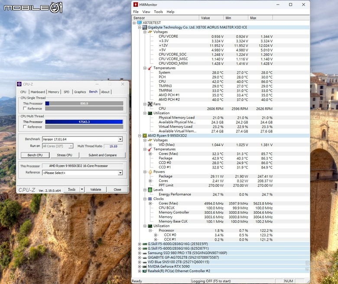
Task: Switch to the Graphics tab in CPU-Z
Action: point(80,92)
